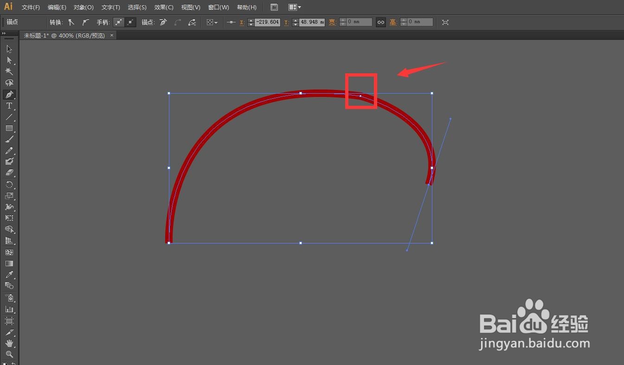The height and width of the screenshot is (365, 624).
Task: Choose the Hand tool
Action: (x=9, y=343)
